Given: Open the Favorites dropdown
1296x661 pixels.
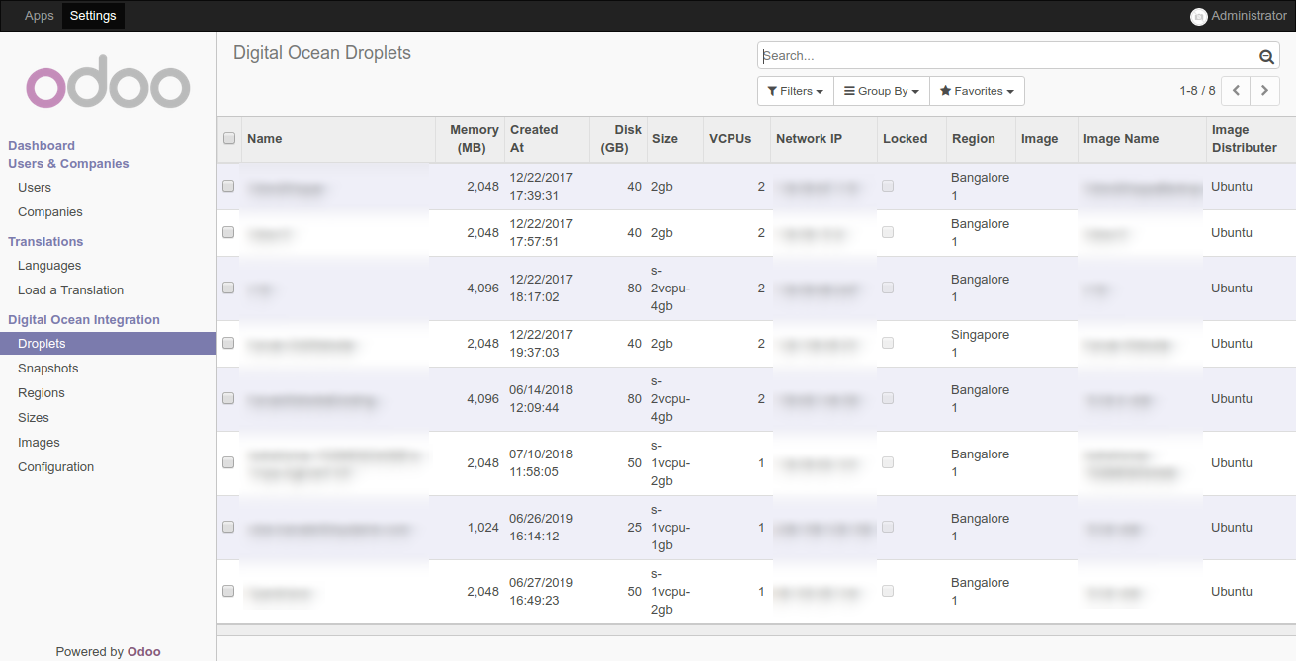Looking at the screenshot, I should click(x=977, y=91).
